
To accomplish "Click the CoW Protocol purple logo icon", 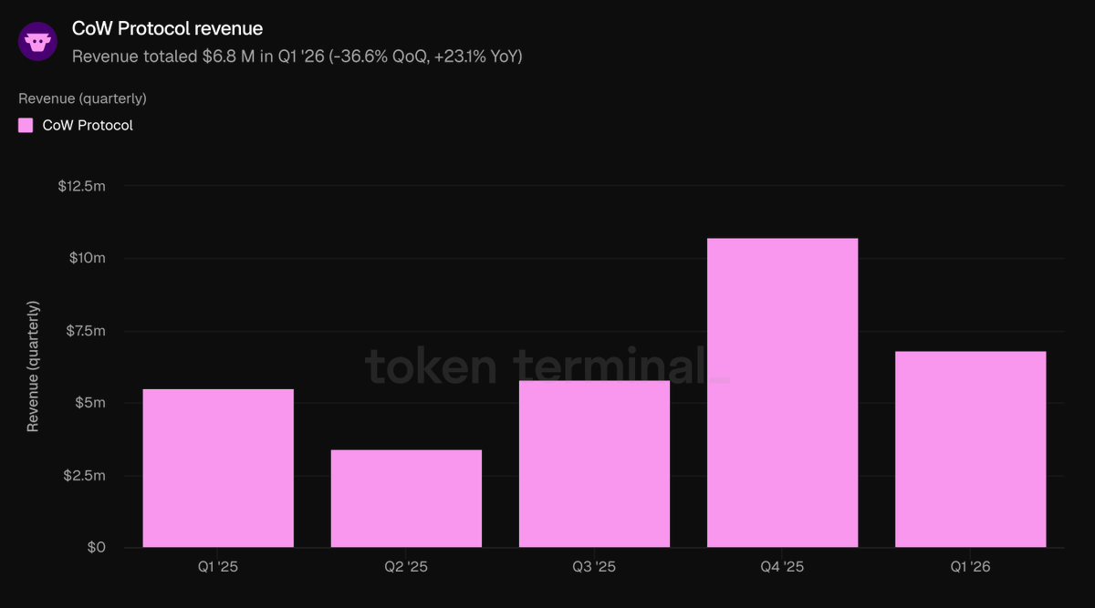I will coord(37,42).
